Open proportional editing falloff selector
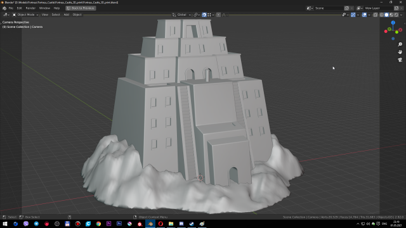 coord(224,15)
